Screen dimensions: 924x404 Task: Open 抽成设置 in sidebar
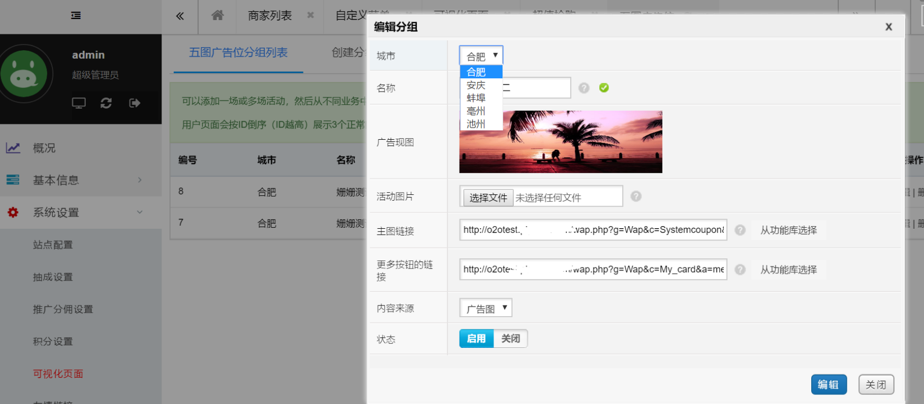click(x=53, y=277)
